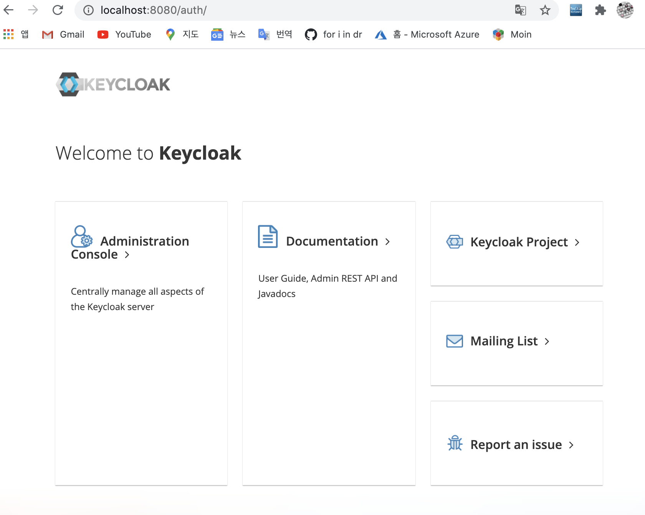Screen dimensions: 645x515
Task: Open the Moin bookmark
Action: (x=512, y=35)
